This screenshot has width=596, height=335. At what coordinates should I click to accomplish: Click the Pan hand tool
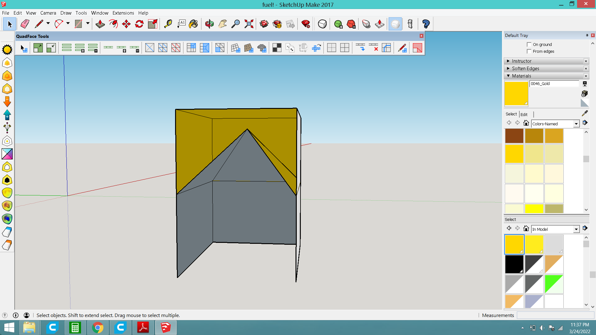pyautogui.click(x=223, y=24)
